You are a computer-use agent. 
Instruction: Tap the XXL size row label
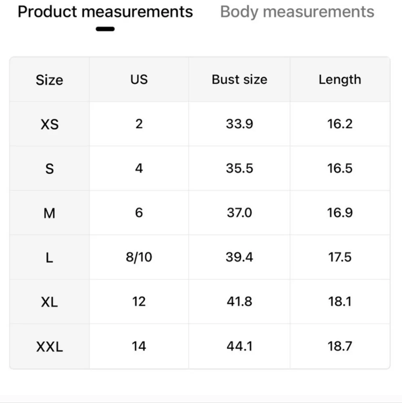(49, 346)
